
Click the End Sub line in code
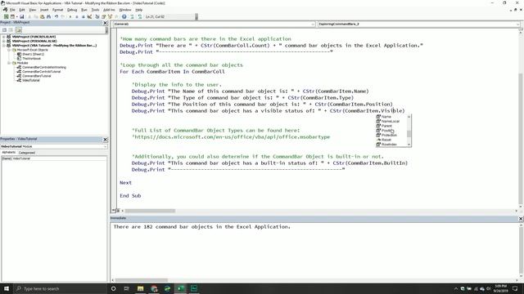point(130,196)
